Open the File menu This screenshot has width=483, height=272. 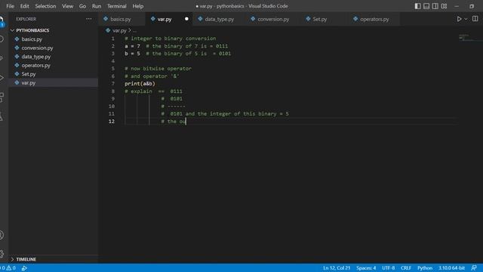click(10, 6)
